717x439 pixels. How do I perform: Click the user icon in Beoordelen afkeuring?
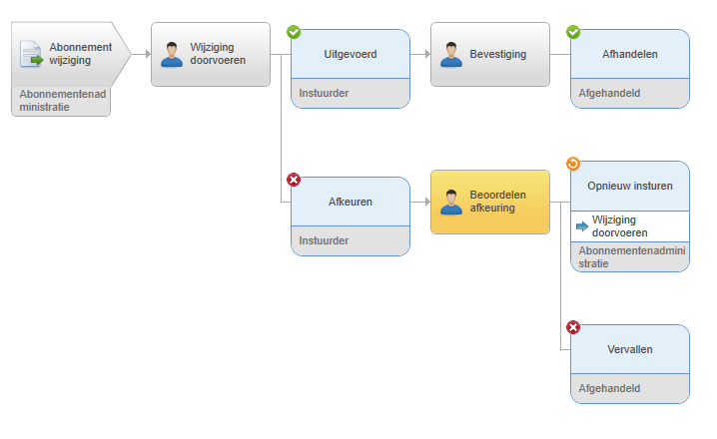450,202
